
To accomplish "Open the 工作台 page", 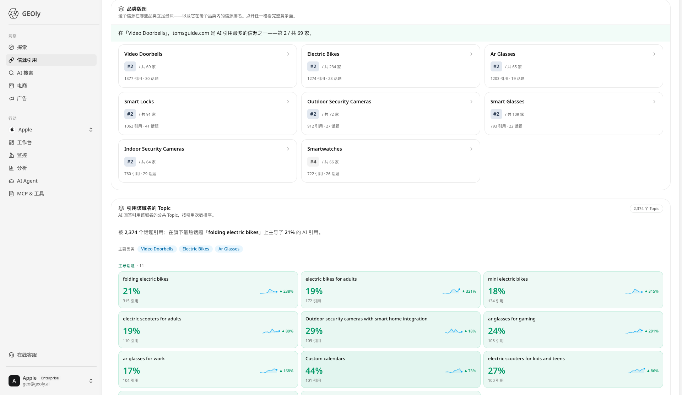I will coord(51,142).
